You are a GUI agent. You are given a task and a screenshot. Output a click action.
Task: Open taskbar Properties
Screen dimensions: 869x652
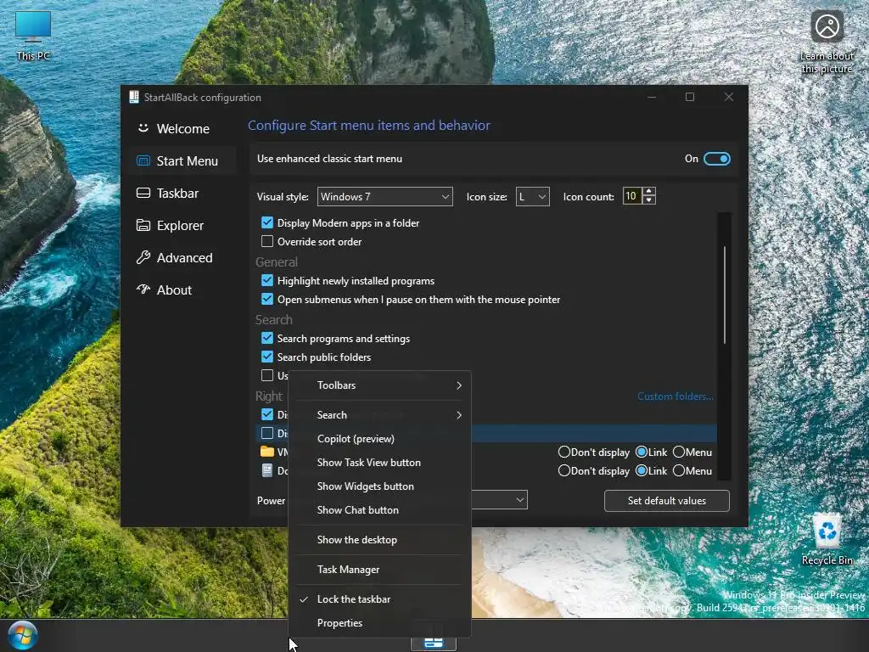[x=381, y=623]
